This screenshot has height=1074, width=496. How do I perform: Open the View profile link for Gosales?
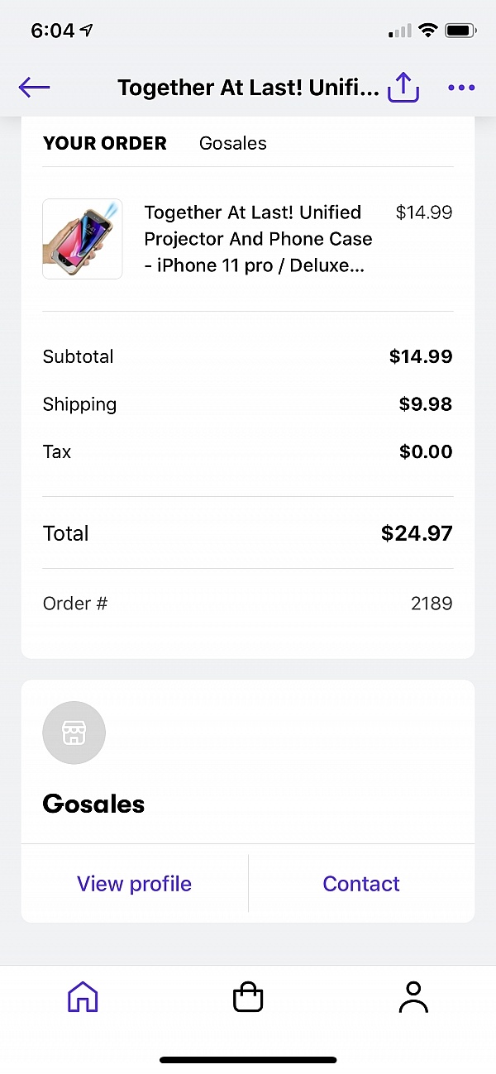click(134, 883)
